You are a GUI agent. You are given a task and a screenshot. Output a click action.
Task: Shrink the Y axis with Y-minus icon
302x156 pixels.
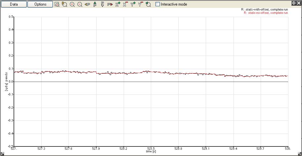(x=141, y=4)
